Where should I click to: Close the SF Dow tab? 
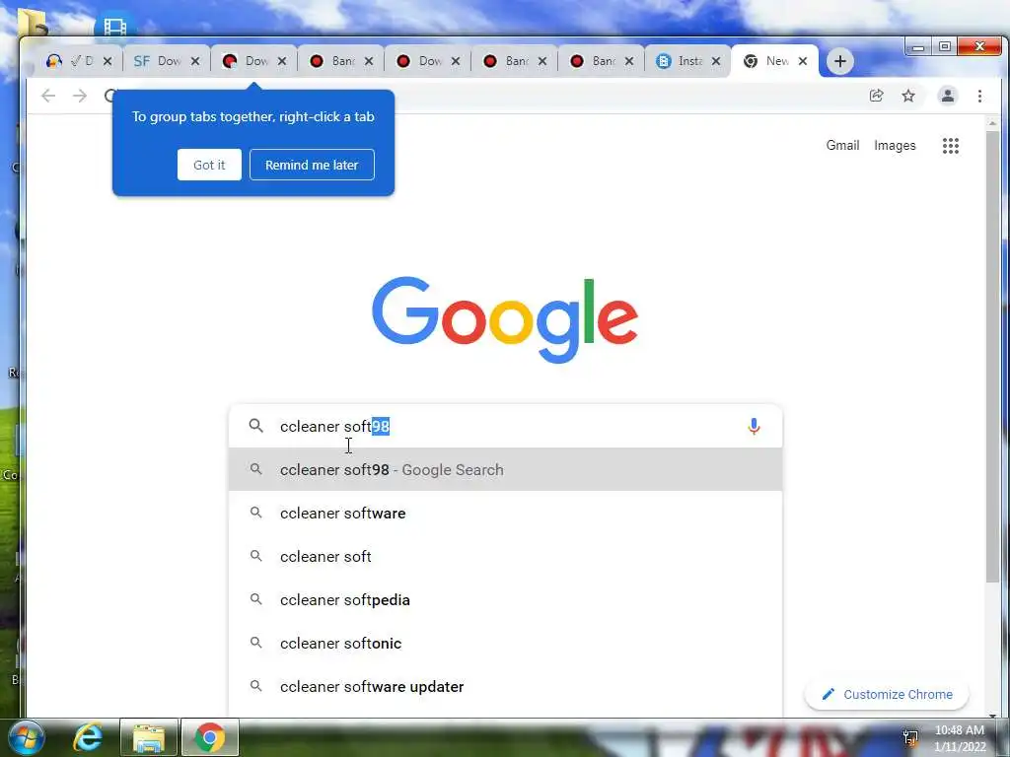click(x=195, y=61)
